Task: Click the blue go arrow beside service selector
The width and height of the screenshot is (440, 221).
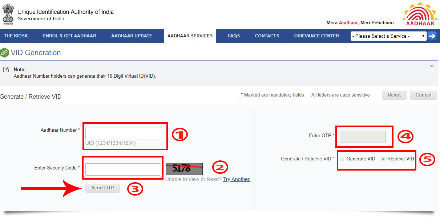Action: tap(432, 36)
